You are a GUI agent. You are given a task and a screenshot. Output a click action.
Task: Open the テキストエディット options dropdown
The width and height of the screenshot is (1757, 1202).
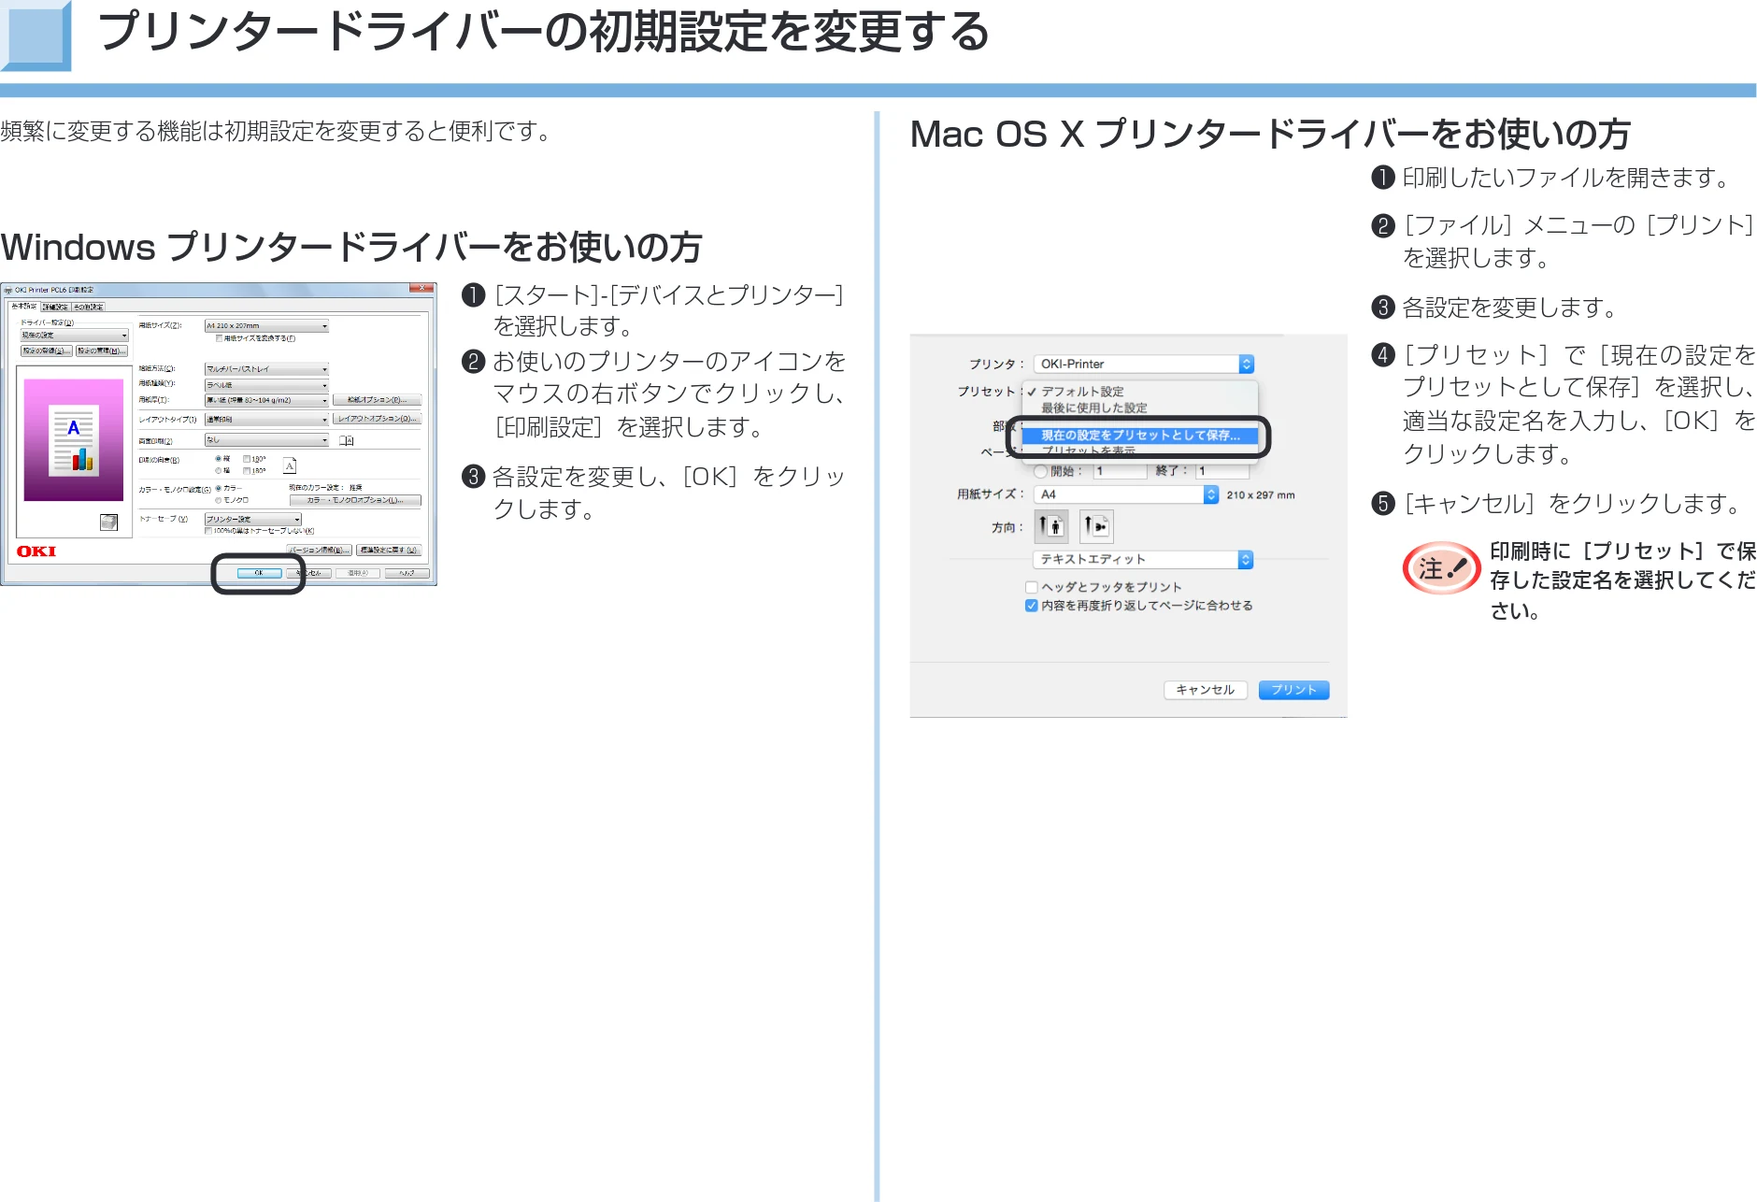point(1142,559)
